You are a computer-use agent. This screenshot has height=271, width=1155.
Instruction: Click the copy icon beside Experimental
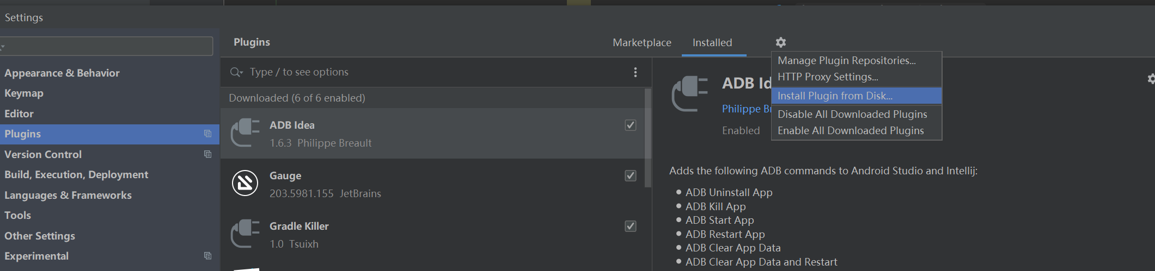[207, 256]
